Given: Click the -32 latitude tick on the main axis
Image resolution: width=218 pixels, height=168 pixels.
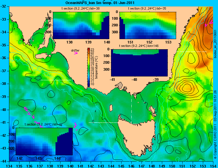Looking at the screenshot, I should coord(3,6).
